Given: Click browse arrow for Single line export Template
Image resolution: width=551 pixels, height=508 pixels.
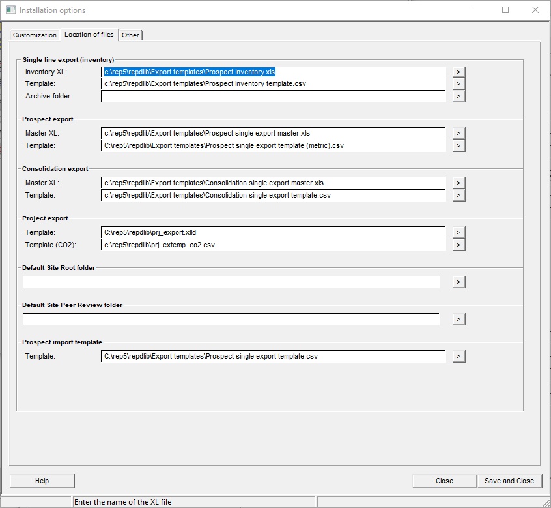Looking at the screenshot, I should [x=459, y=84].
